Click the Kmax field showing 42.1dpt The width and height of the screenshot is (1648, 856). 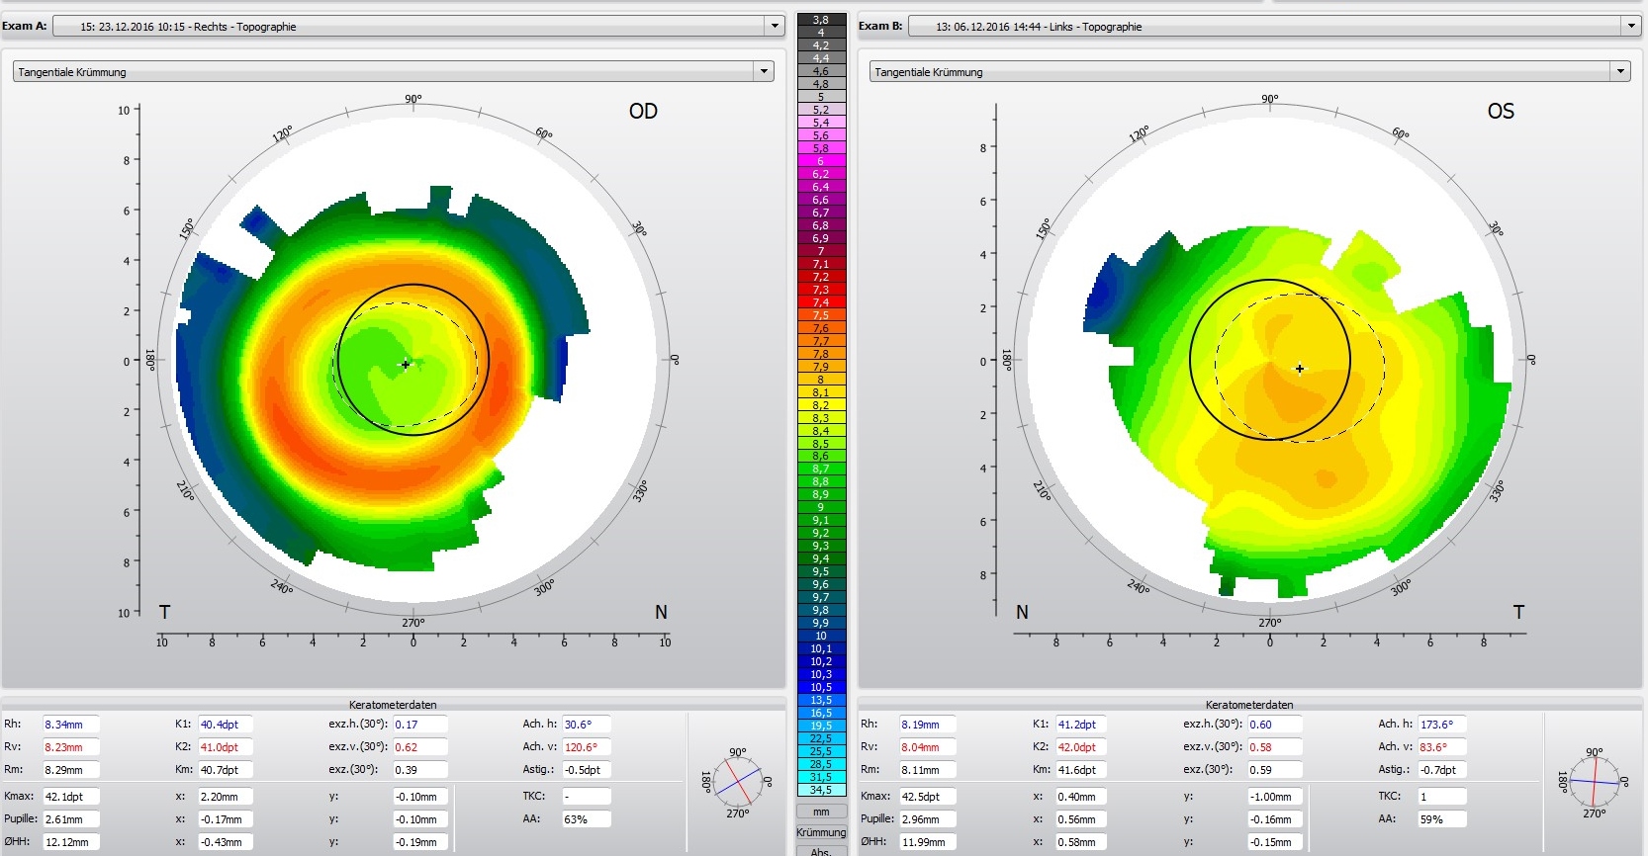[70, 797]
